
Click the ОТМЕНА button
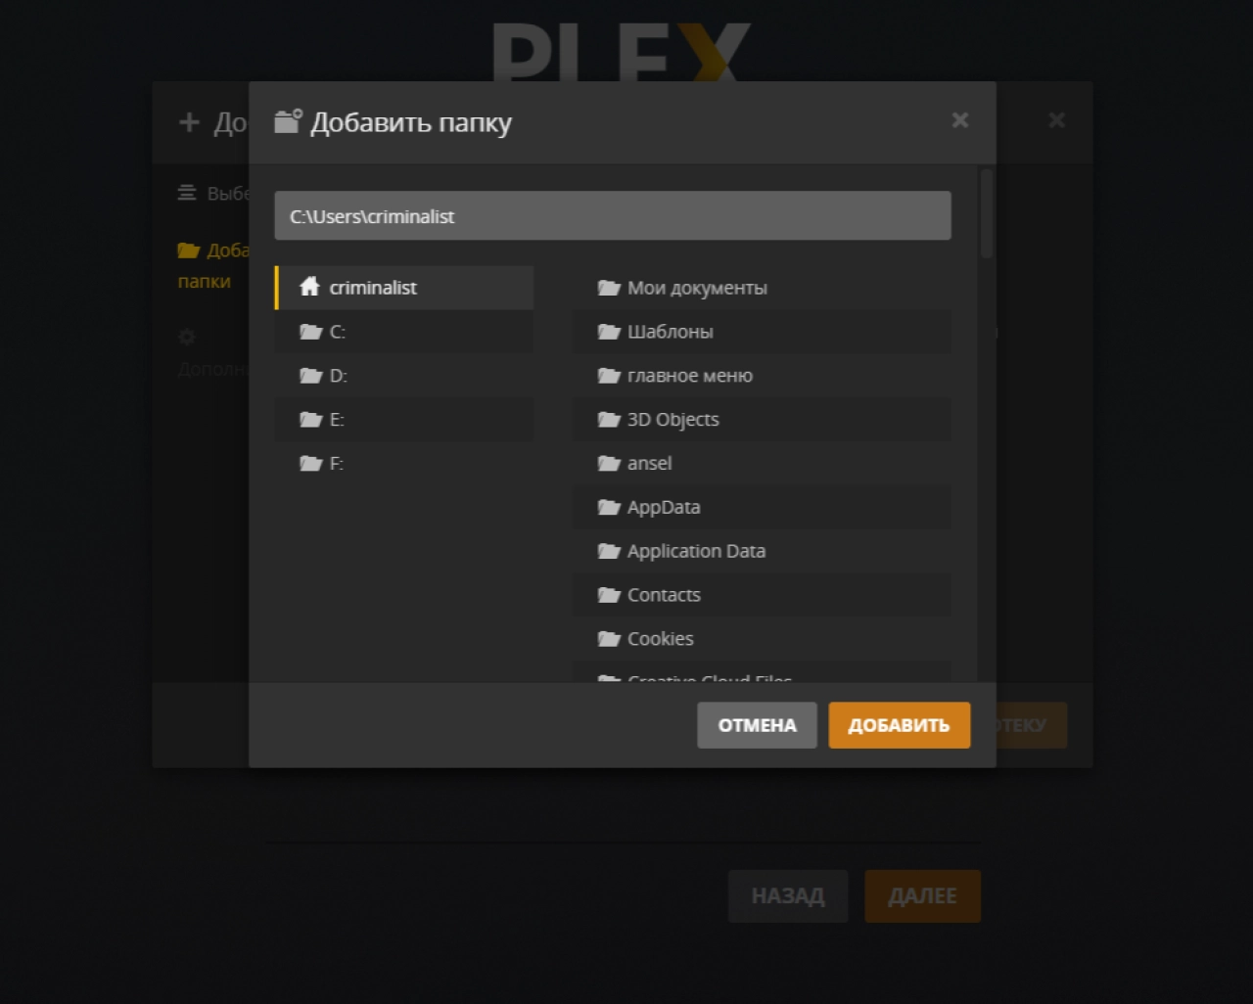click(x=757, y=725)
